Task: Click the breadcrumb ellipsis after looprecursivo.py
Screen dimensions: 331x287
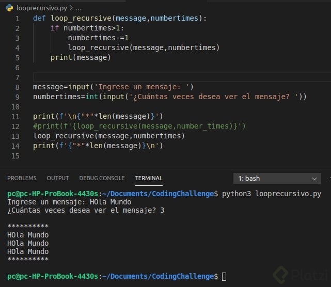Action: coord(78,8)
